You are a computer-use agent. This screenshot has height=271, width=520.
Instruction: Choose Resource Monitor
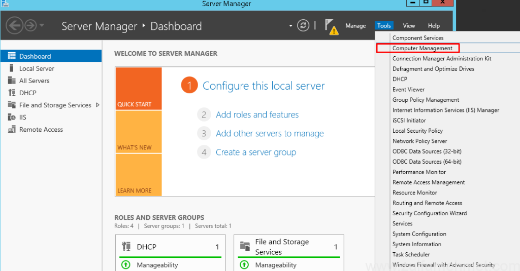[x=414, y=192]
